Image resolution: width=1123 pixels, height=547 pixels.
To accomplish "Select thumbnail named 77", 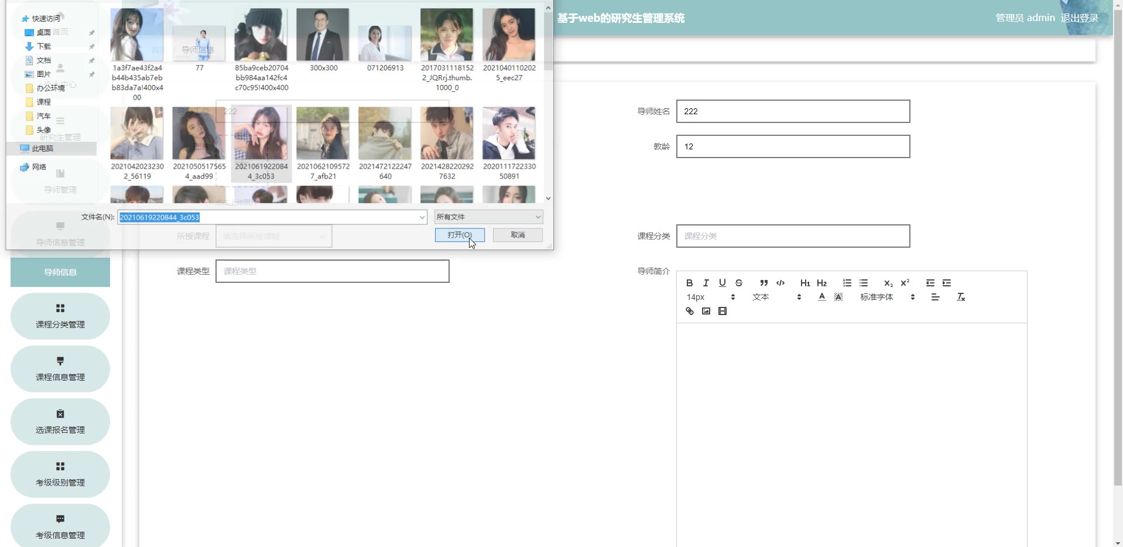I will click(x=199, y=48).
